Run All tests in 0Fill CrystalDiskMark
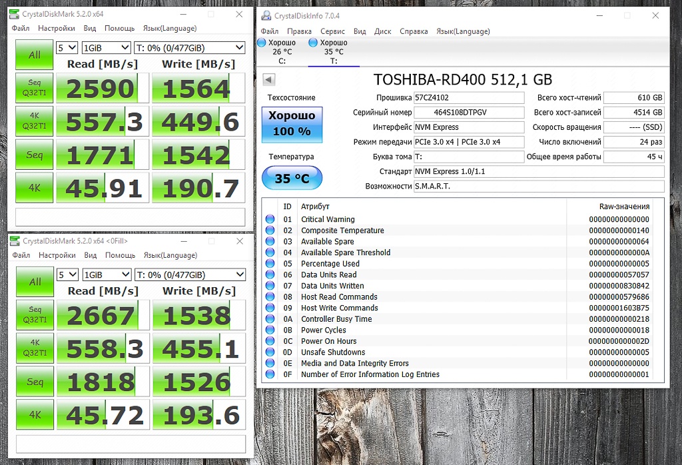 (35, 281)
